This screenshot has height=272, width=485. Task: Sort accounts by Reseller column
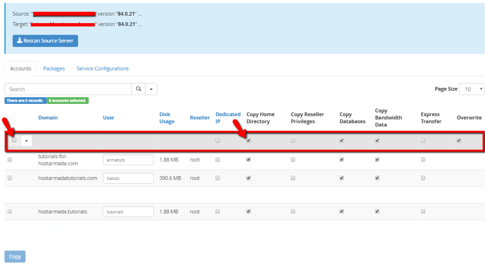pos(200,118)
